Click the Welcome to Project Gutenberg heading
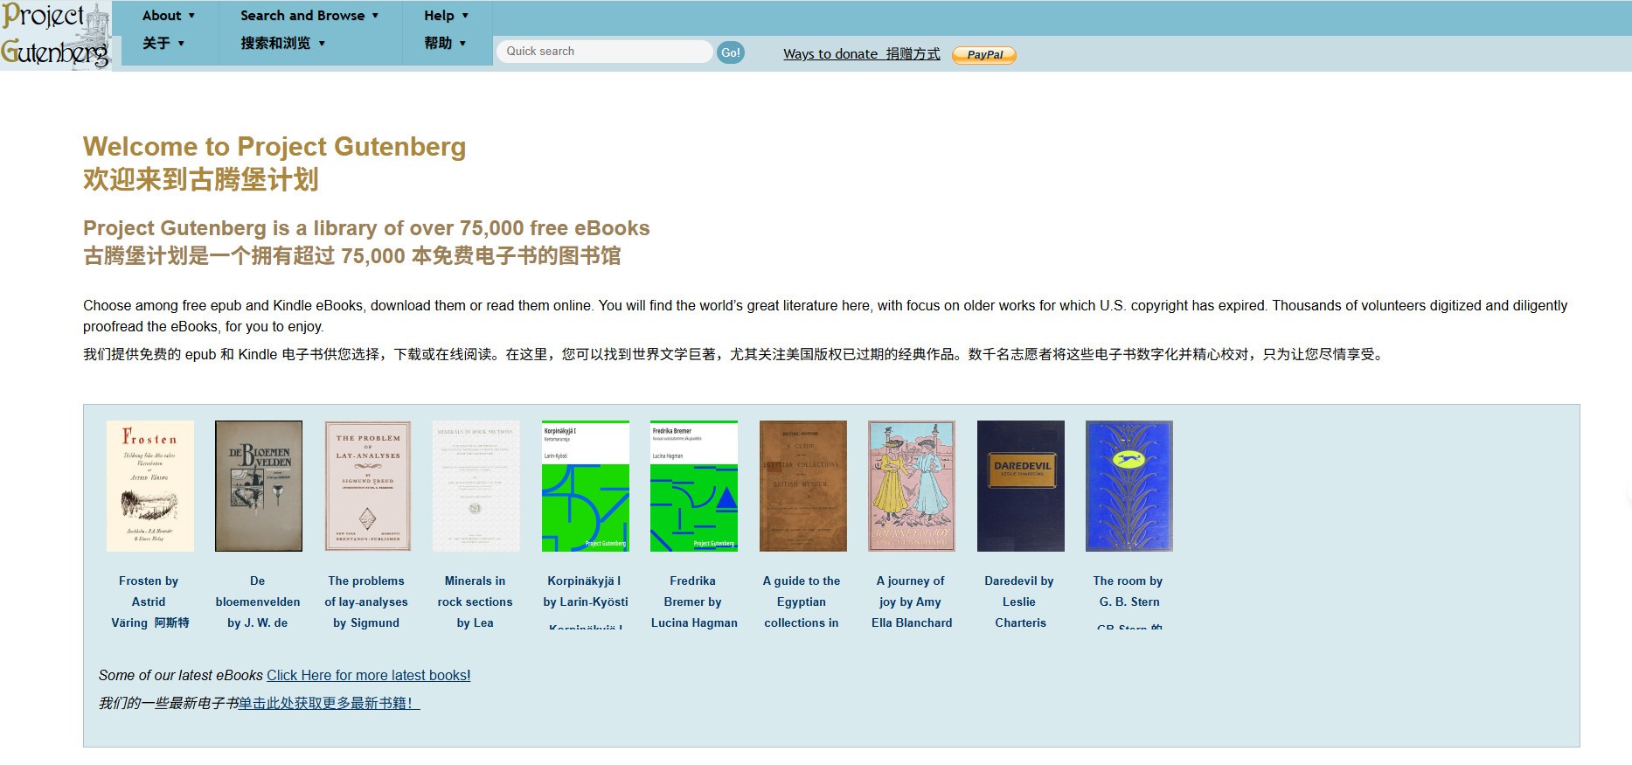 click(274, 146)
